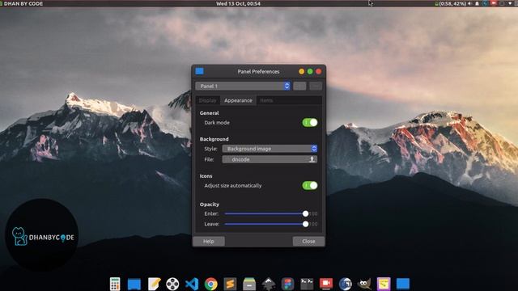This screenshot has height=291, width=518.
Task: Switch to the Display tab
Action: (207, 100)
